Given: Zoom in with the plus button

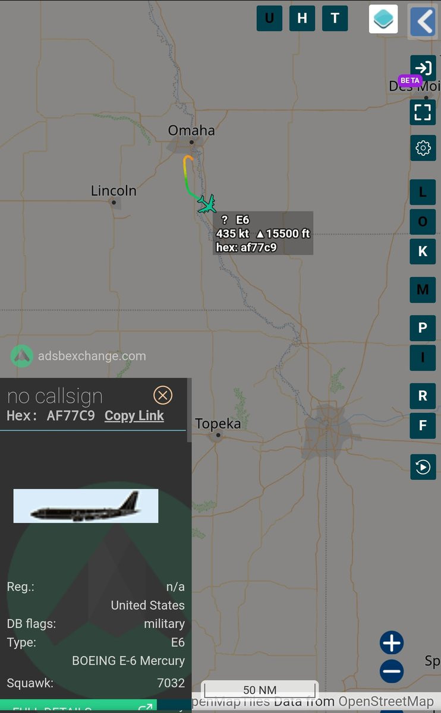Looking at the screenshot, I should tap(392, 643).
